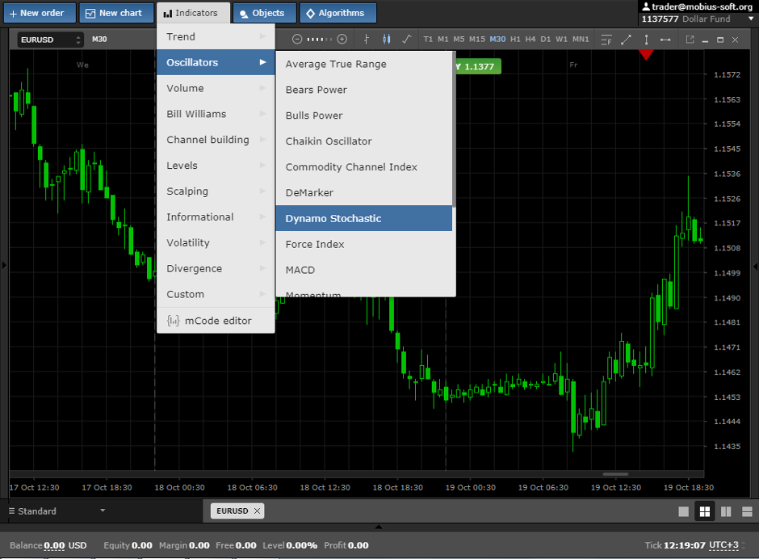Image resolution: width=759 pixels, height=559 pixels.
Task: Add the Average True Range indicator
Action: coord(364,64)
